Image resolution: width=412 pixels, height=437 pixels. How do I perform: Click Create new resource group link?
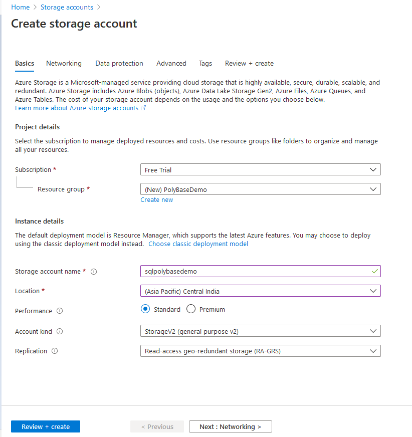(x=157, y=200)
